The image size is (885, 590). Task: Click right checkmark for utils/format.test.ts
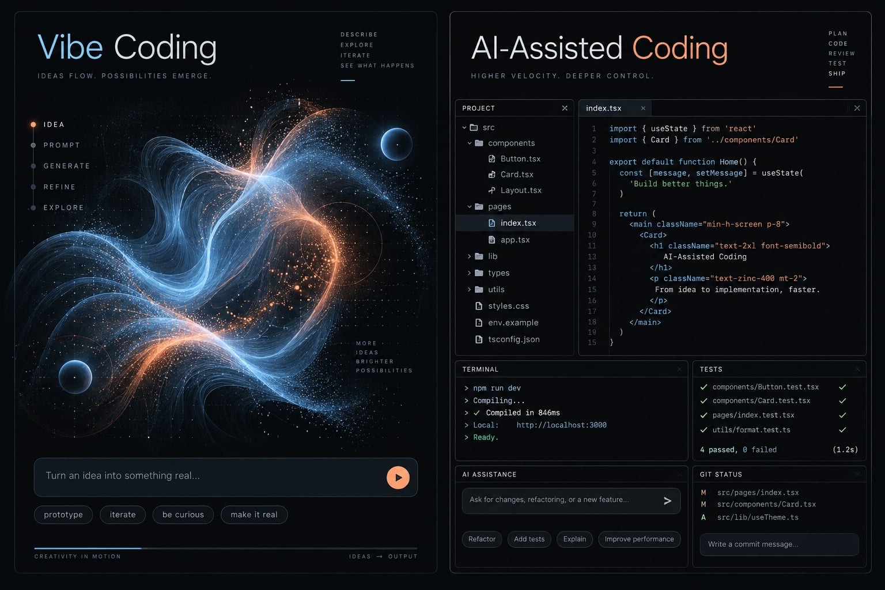[x=842, y=430]
